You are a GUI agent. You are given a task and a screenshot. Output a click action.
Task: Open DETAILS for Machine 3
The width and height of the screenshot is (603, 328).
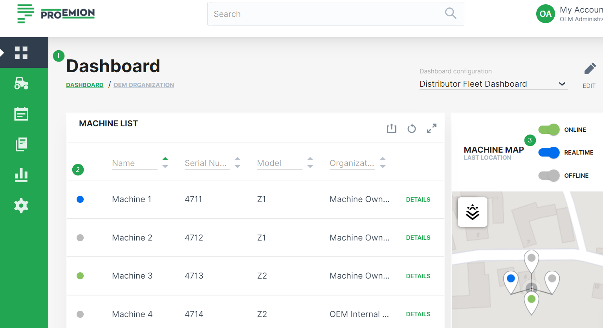[418, 276]
